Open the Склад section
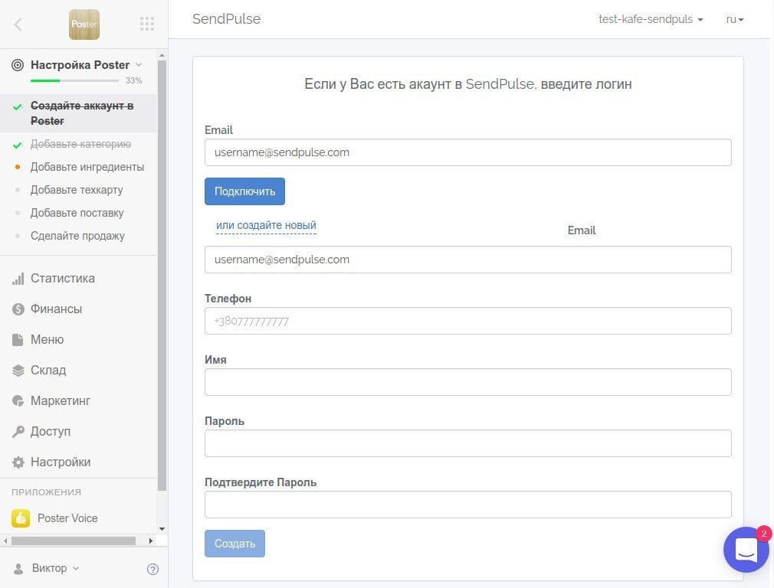774x588 pixels. [x=48, y=370]
